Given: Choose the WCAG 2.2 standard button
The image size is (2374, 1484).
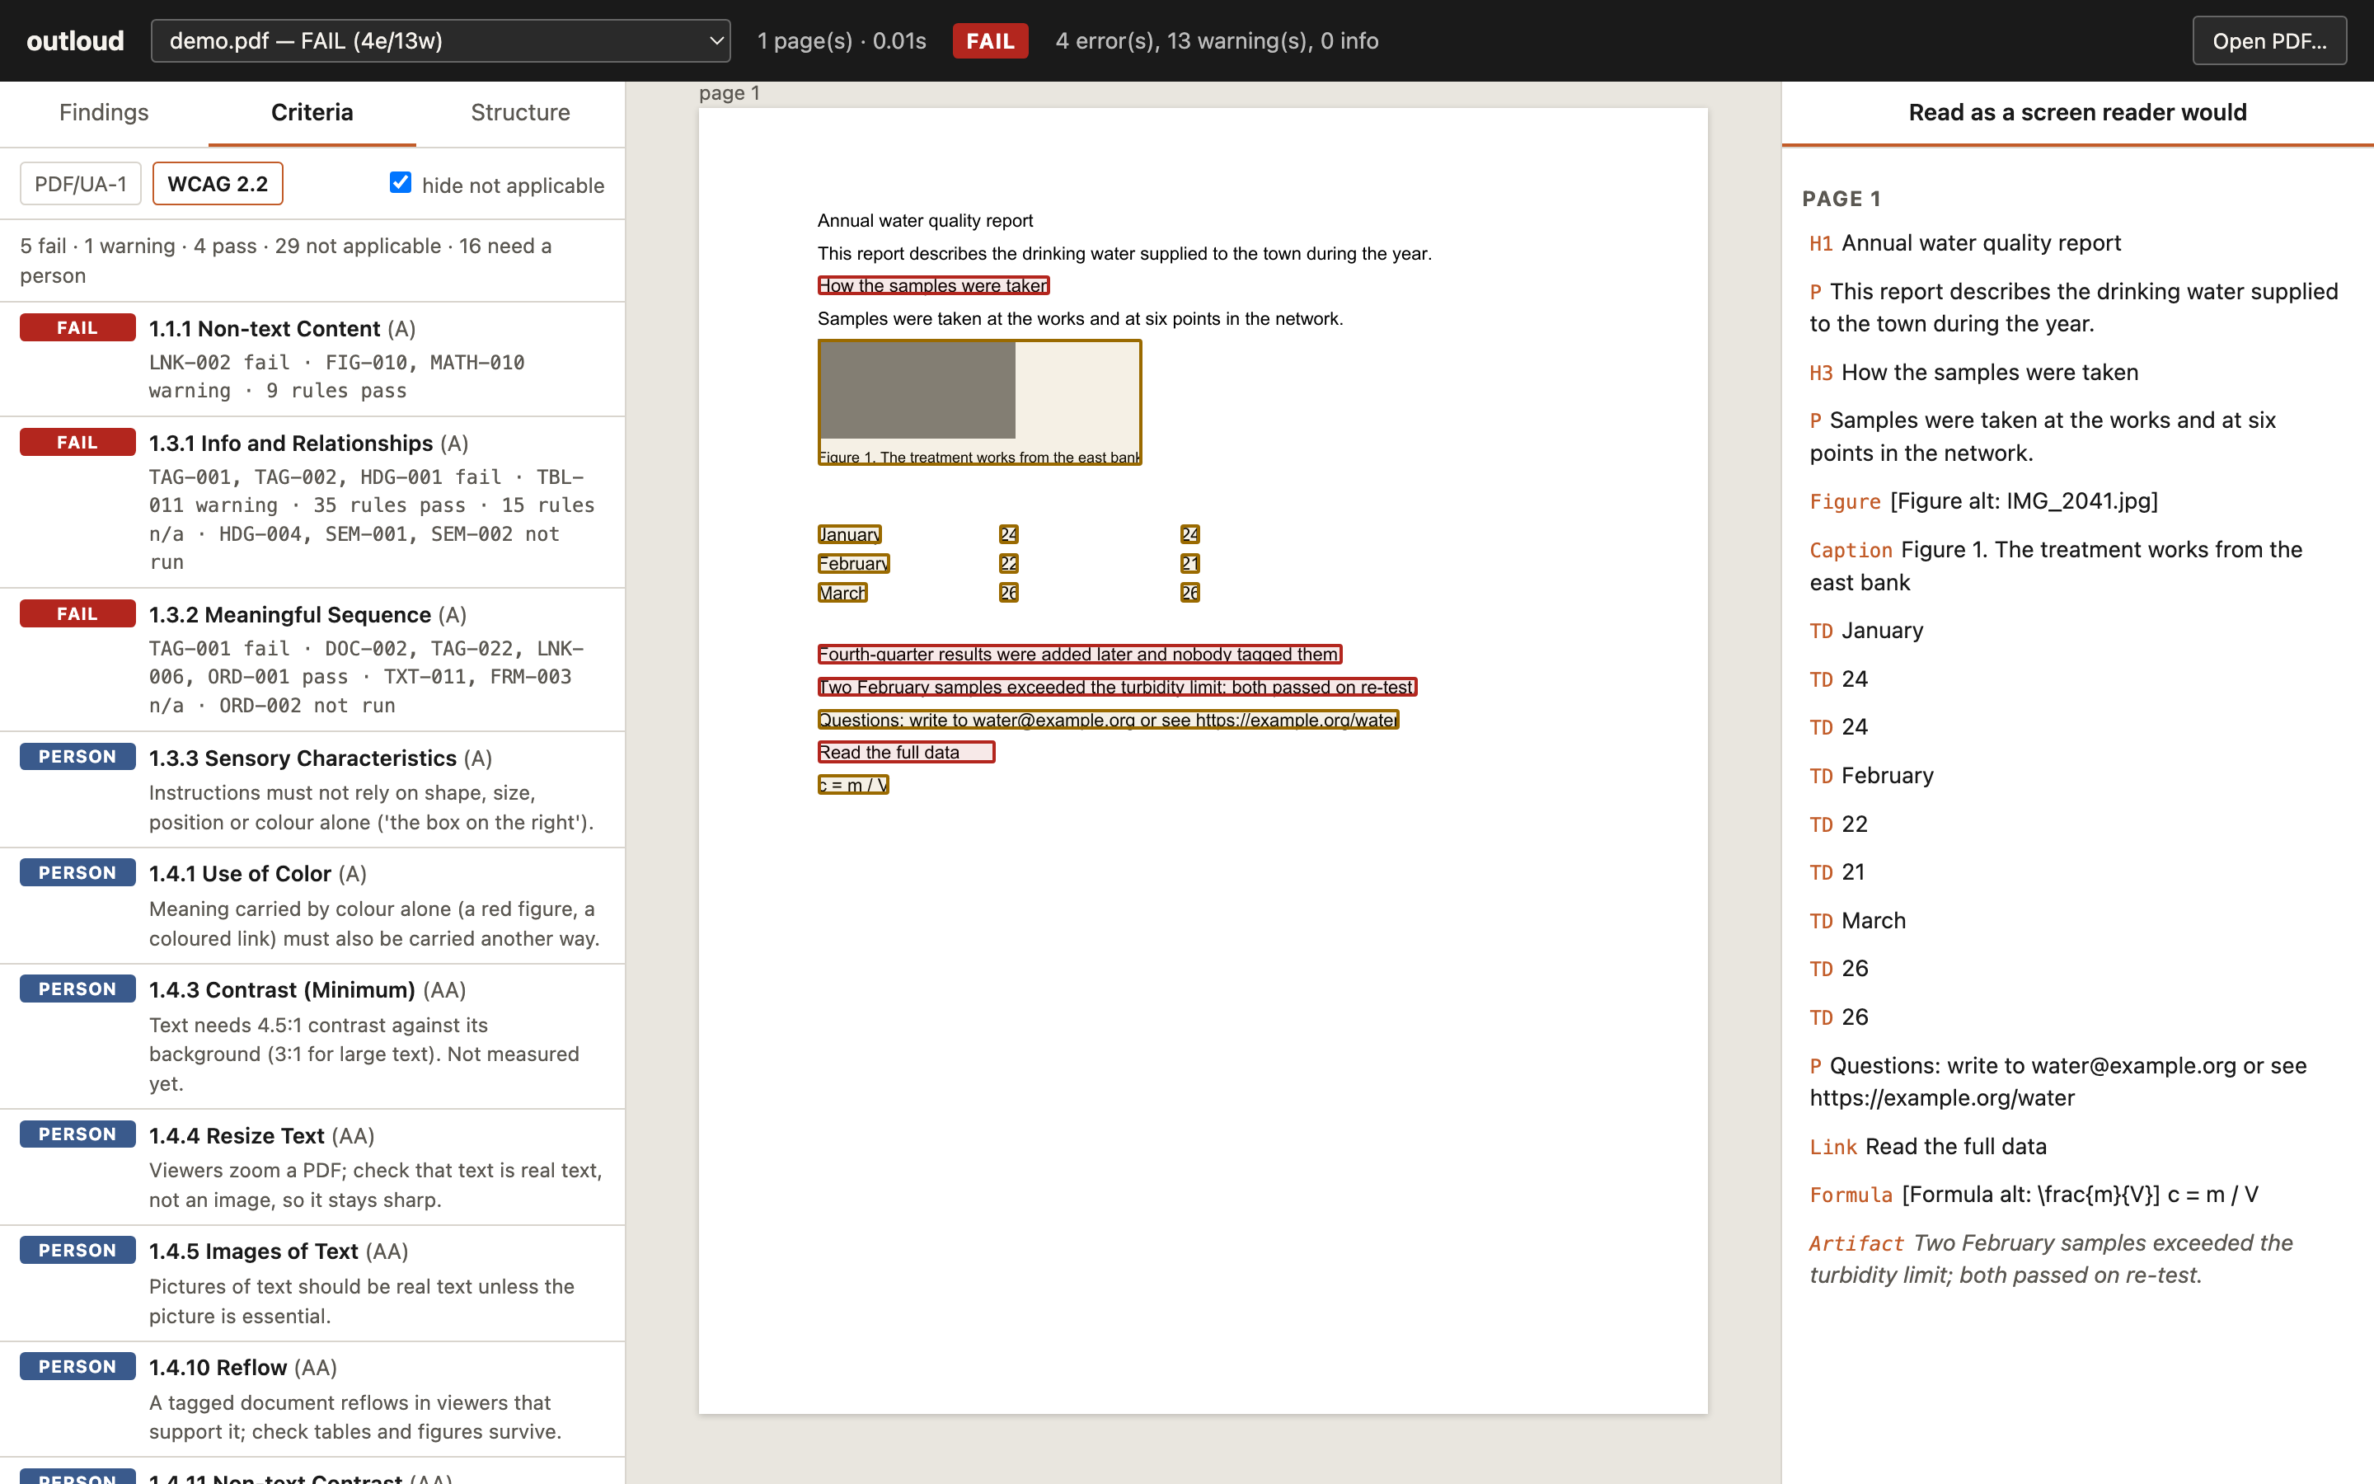Looking at the screenshot, I should (218, 184).
